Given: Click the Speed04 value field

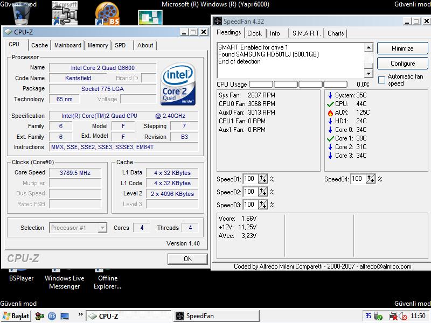Looking at the screenshot, I should (x=358, y=179).
